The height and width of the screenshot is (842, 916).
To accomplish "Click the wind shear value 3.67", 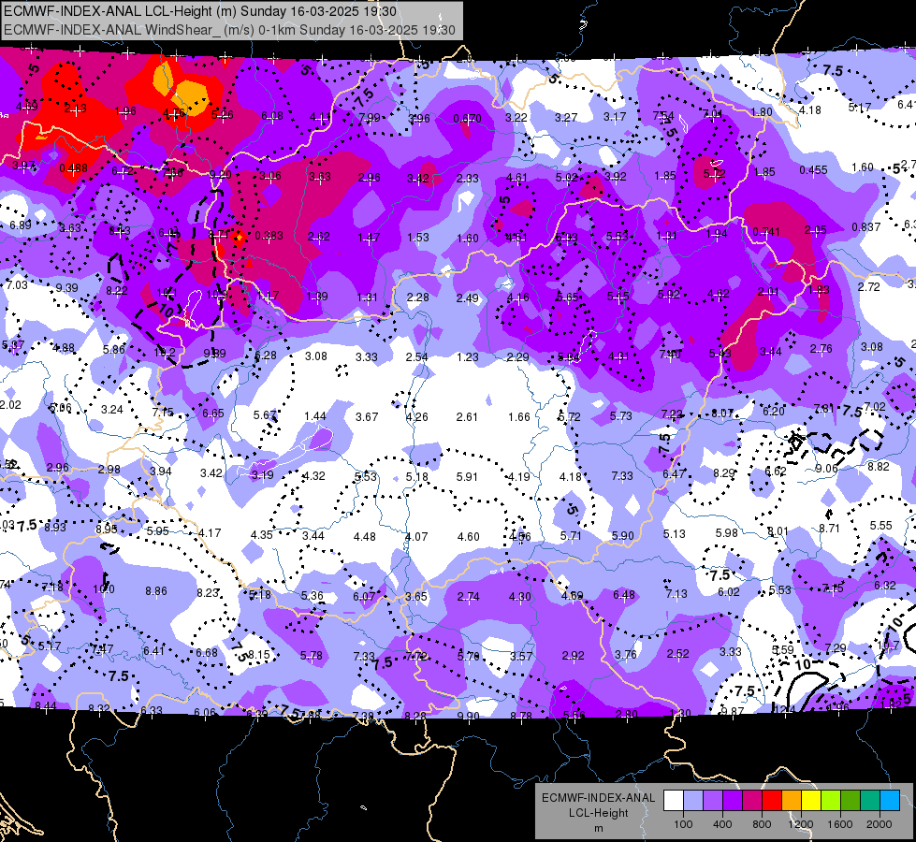I will tap(367, 416).
